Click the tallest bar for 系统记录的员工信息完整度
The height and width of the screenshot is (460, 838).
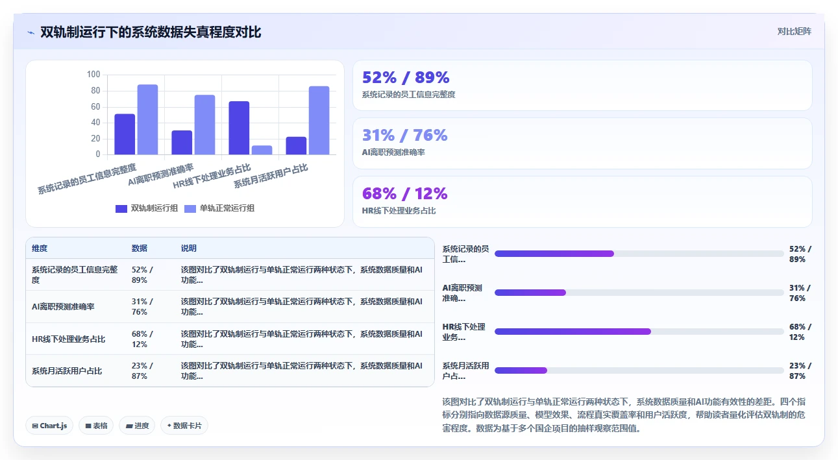click(147, 119)
